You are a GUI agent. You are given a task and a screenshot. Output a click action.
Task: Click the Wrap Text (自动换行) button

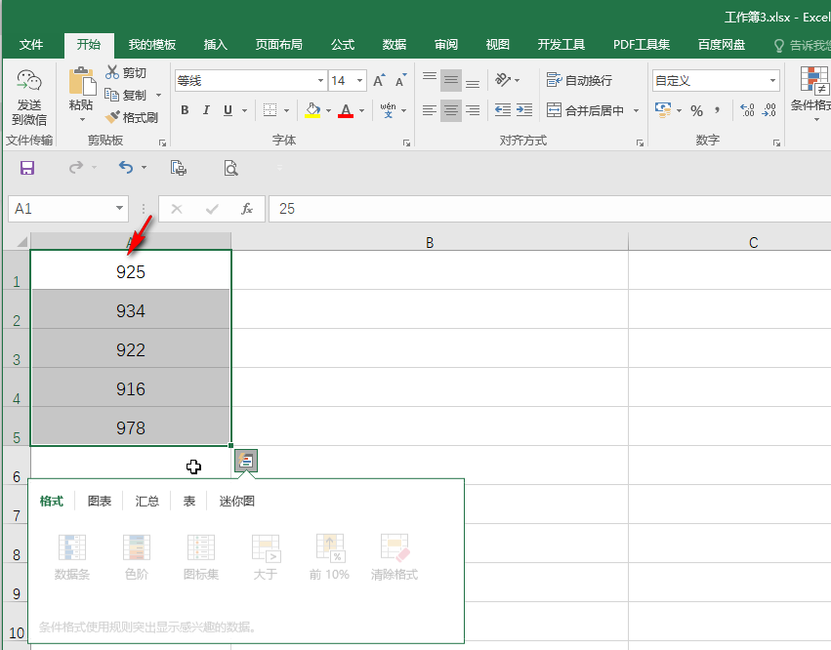pyautogui.click(x=579, y=80)
